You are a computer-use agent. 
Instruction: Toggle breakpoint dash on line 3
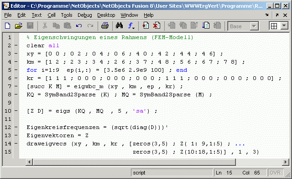16,54
